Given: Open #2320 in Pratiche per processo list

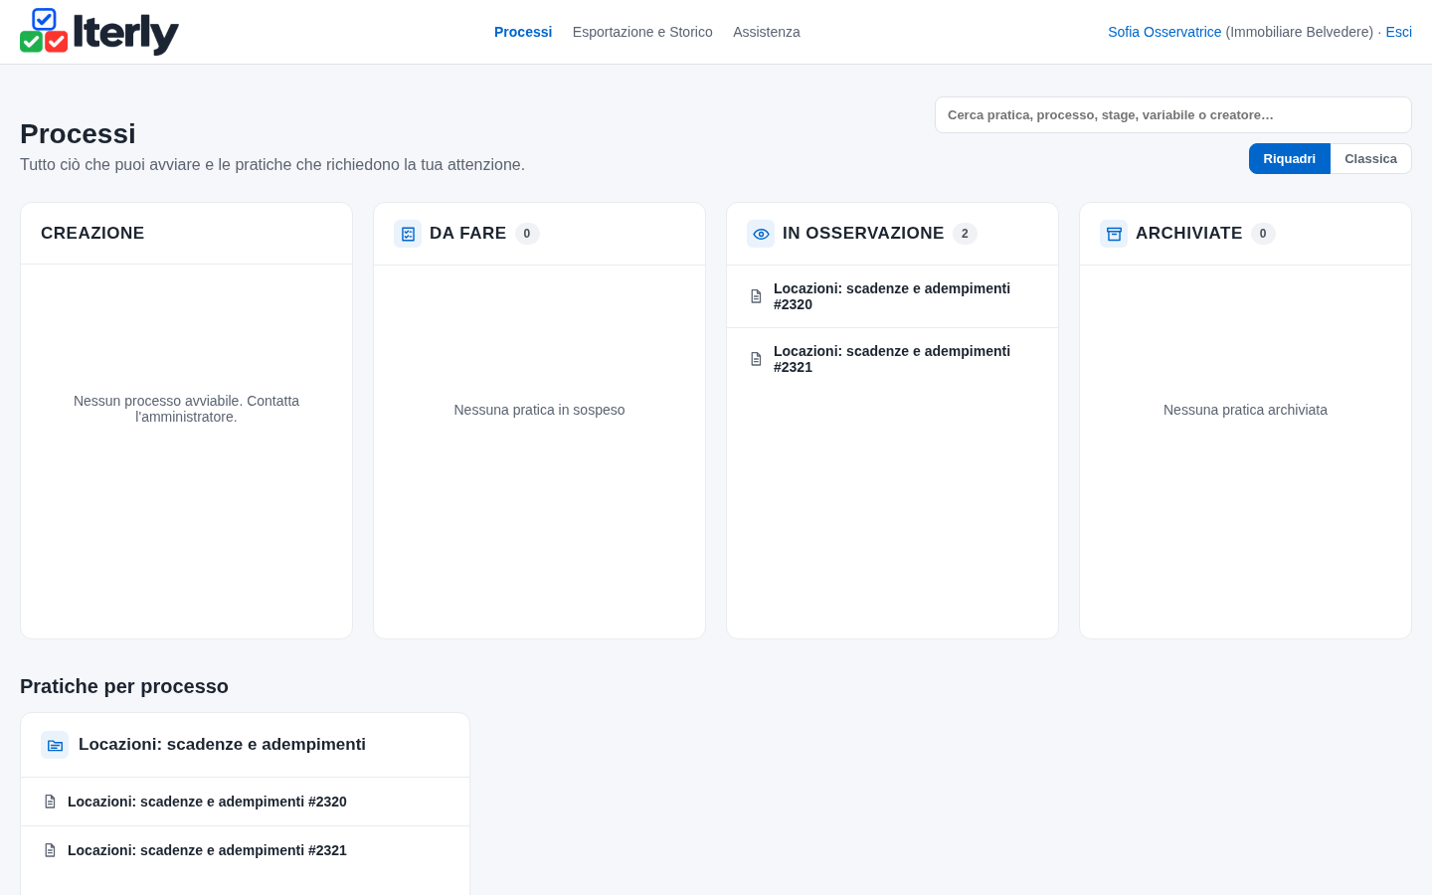Looking at the screenshot, I should coord(245,802).
